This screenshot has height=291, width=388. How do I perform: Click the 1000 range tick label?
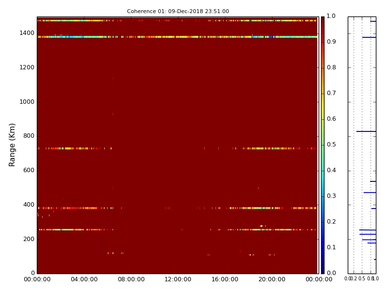(27, 102)
